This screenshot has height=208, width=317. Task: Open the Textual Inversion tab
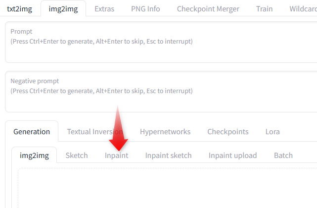(95, 132)
